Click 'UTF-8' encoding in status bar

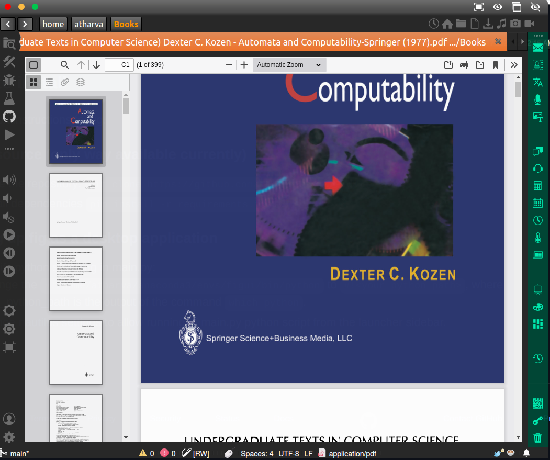289,453
